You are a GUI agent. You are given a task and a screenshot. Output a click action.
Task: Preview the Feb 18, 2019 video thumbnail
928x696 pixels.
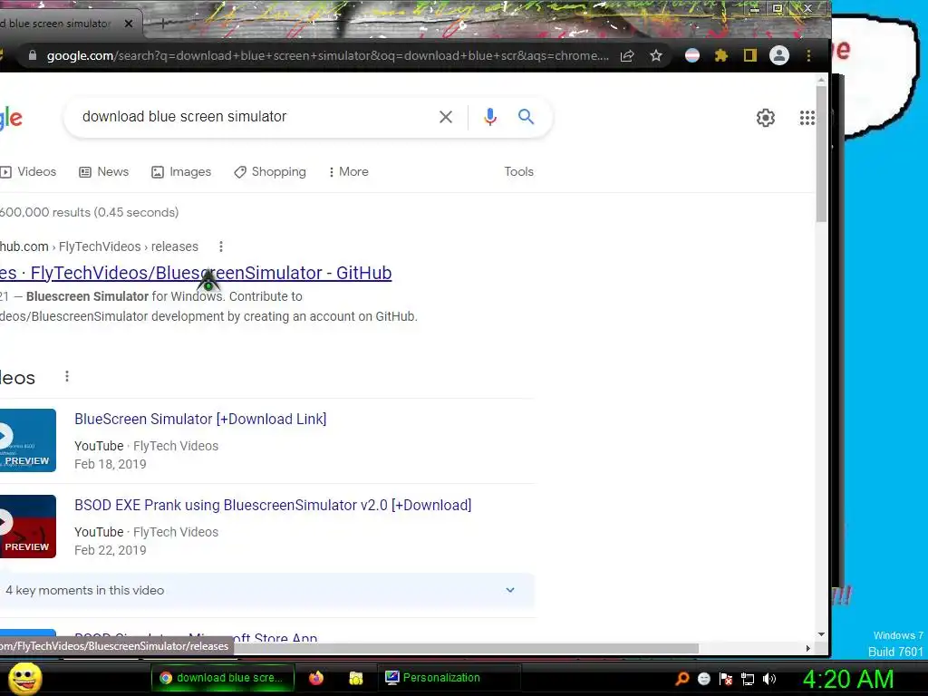(28, 440)
